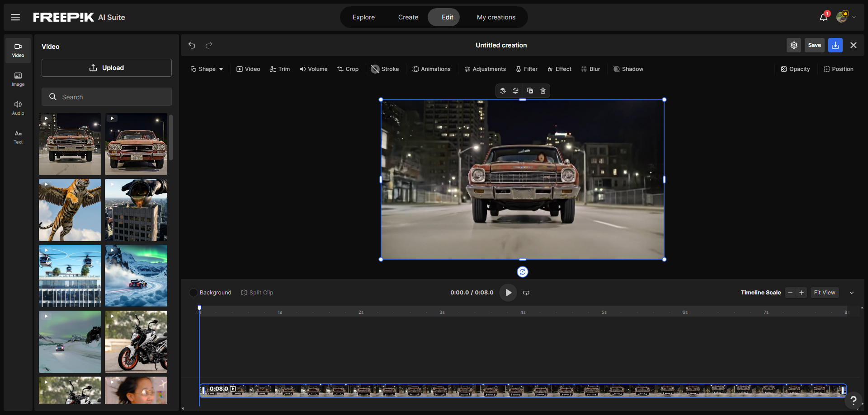Screen dimensions: 868x415
Task: Click the Upload button
Action: coord(107,68)
